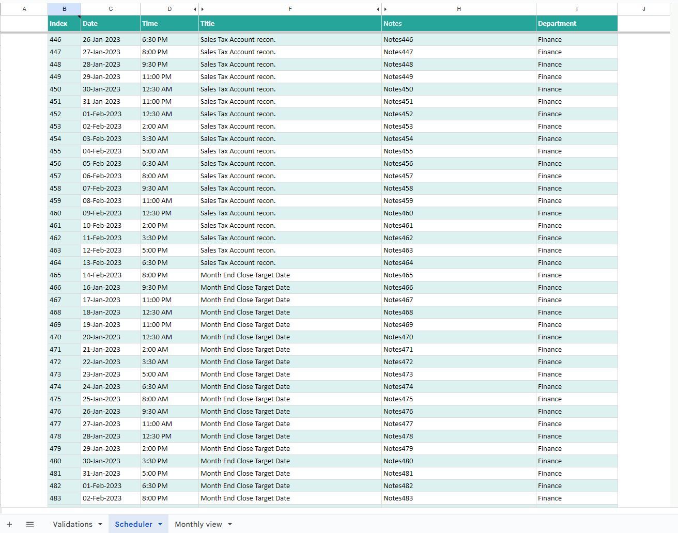678x533 pixels.
Task: Select cell Notes479
Action: tap(459, 449)
